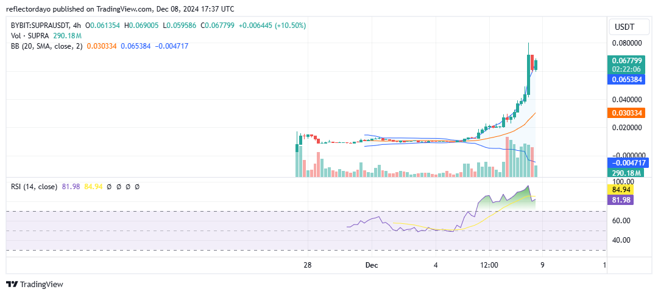Screen dimensions: 658x295
Task: Click the 40.00 RSI axis label
Action: [x=622, y=240]
